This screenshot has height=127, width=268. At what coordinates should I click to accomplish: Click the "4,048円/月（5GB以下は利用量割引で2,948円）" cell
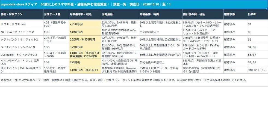85,54
